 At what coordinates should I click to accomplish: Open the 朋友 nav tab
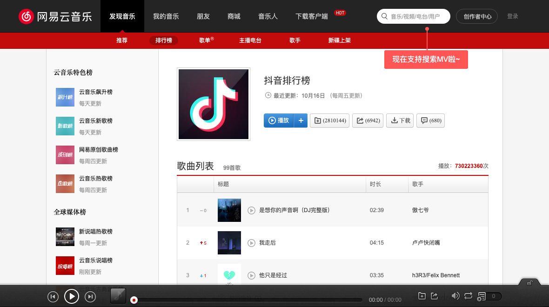[203, 16]
